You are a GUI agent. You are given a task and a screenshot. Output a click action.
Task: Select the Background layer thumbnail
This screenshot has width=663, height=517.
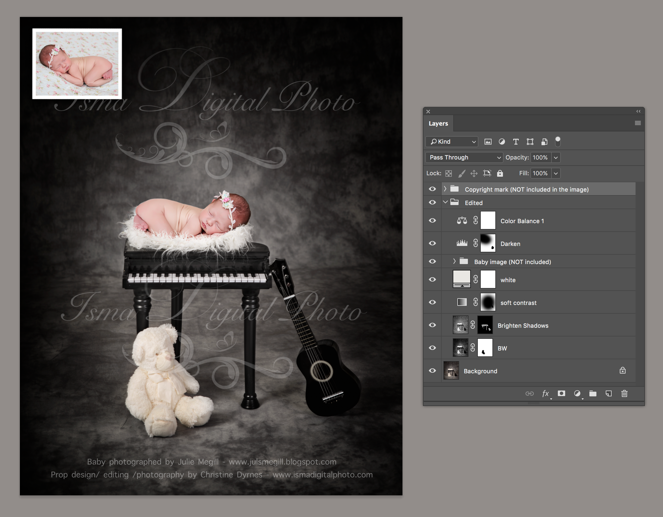coord(451,370)
